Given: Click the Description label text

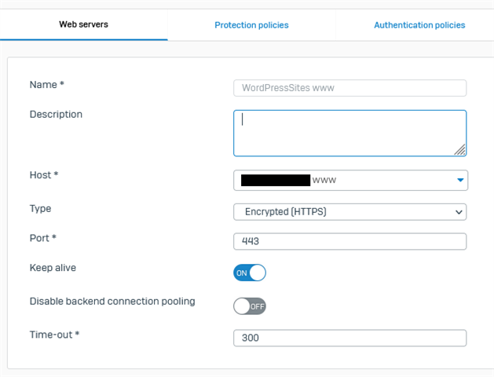Looking at the screenshot, I should point(56,115).
